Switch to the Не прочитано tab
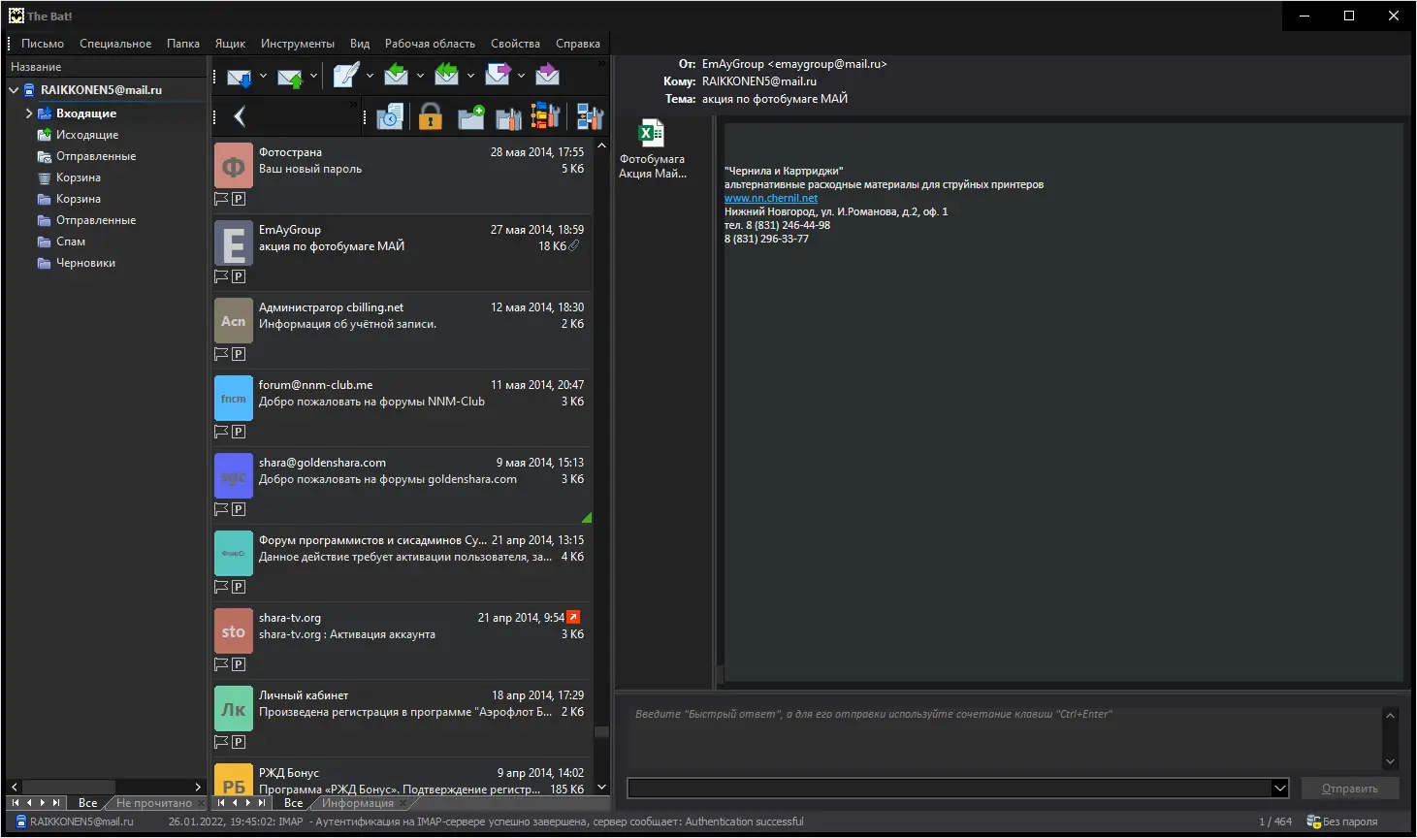 154,803
